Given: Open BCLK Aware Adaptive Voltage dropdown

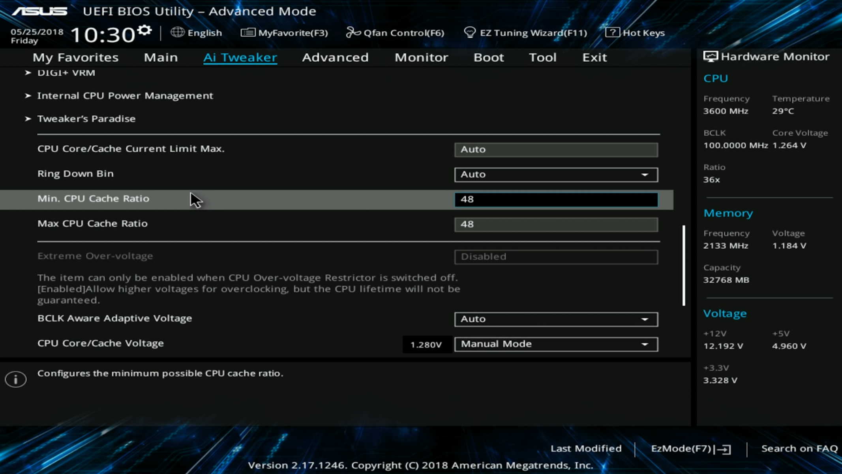Looking at the screenshot, I should point(556,319).
